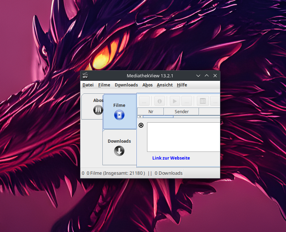Open the Filme menu
Viewport: 286px width, 232px height.
[x=104, y=85]
